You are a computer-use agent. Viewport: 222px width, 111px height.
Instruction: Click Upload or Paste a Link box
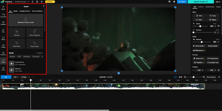pos(26,20)
